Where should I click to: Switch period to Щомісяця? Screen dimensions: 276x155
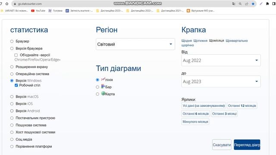(216, 40)
